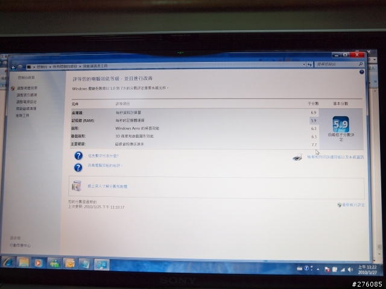Open the 控制台 breadcrumb in address bar
The width and height of the screenshot is (386, 289).
tap(42, 67)
